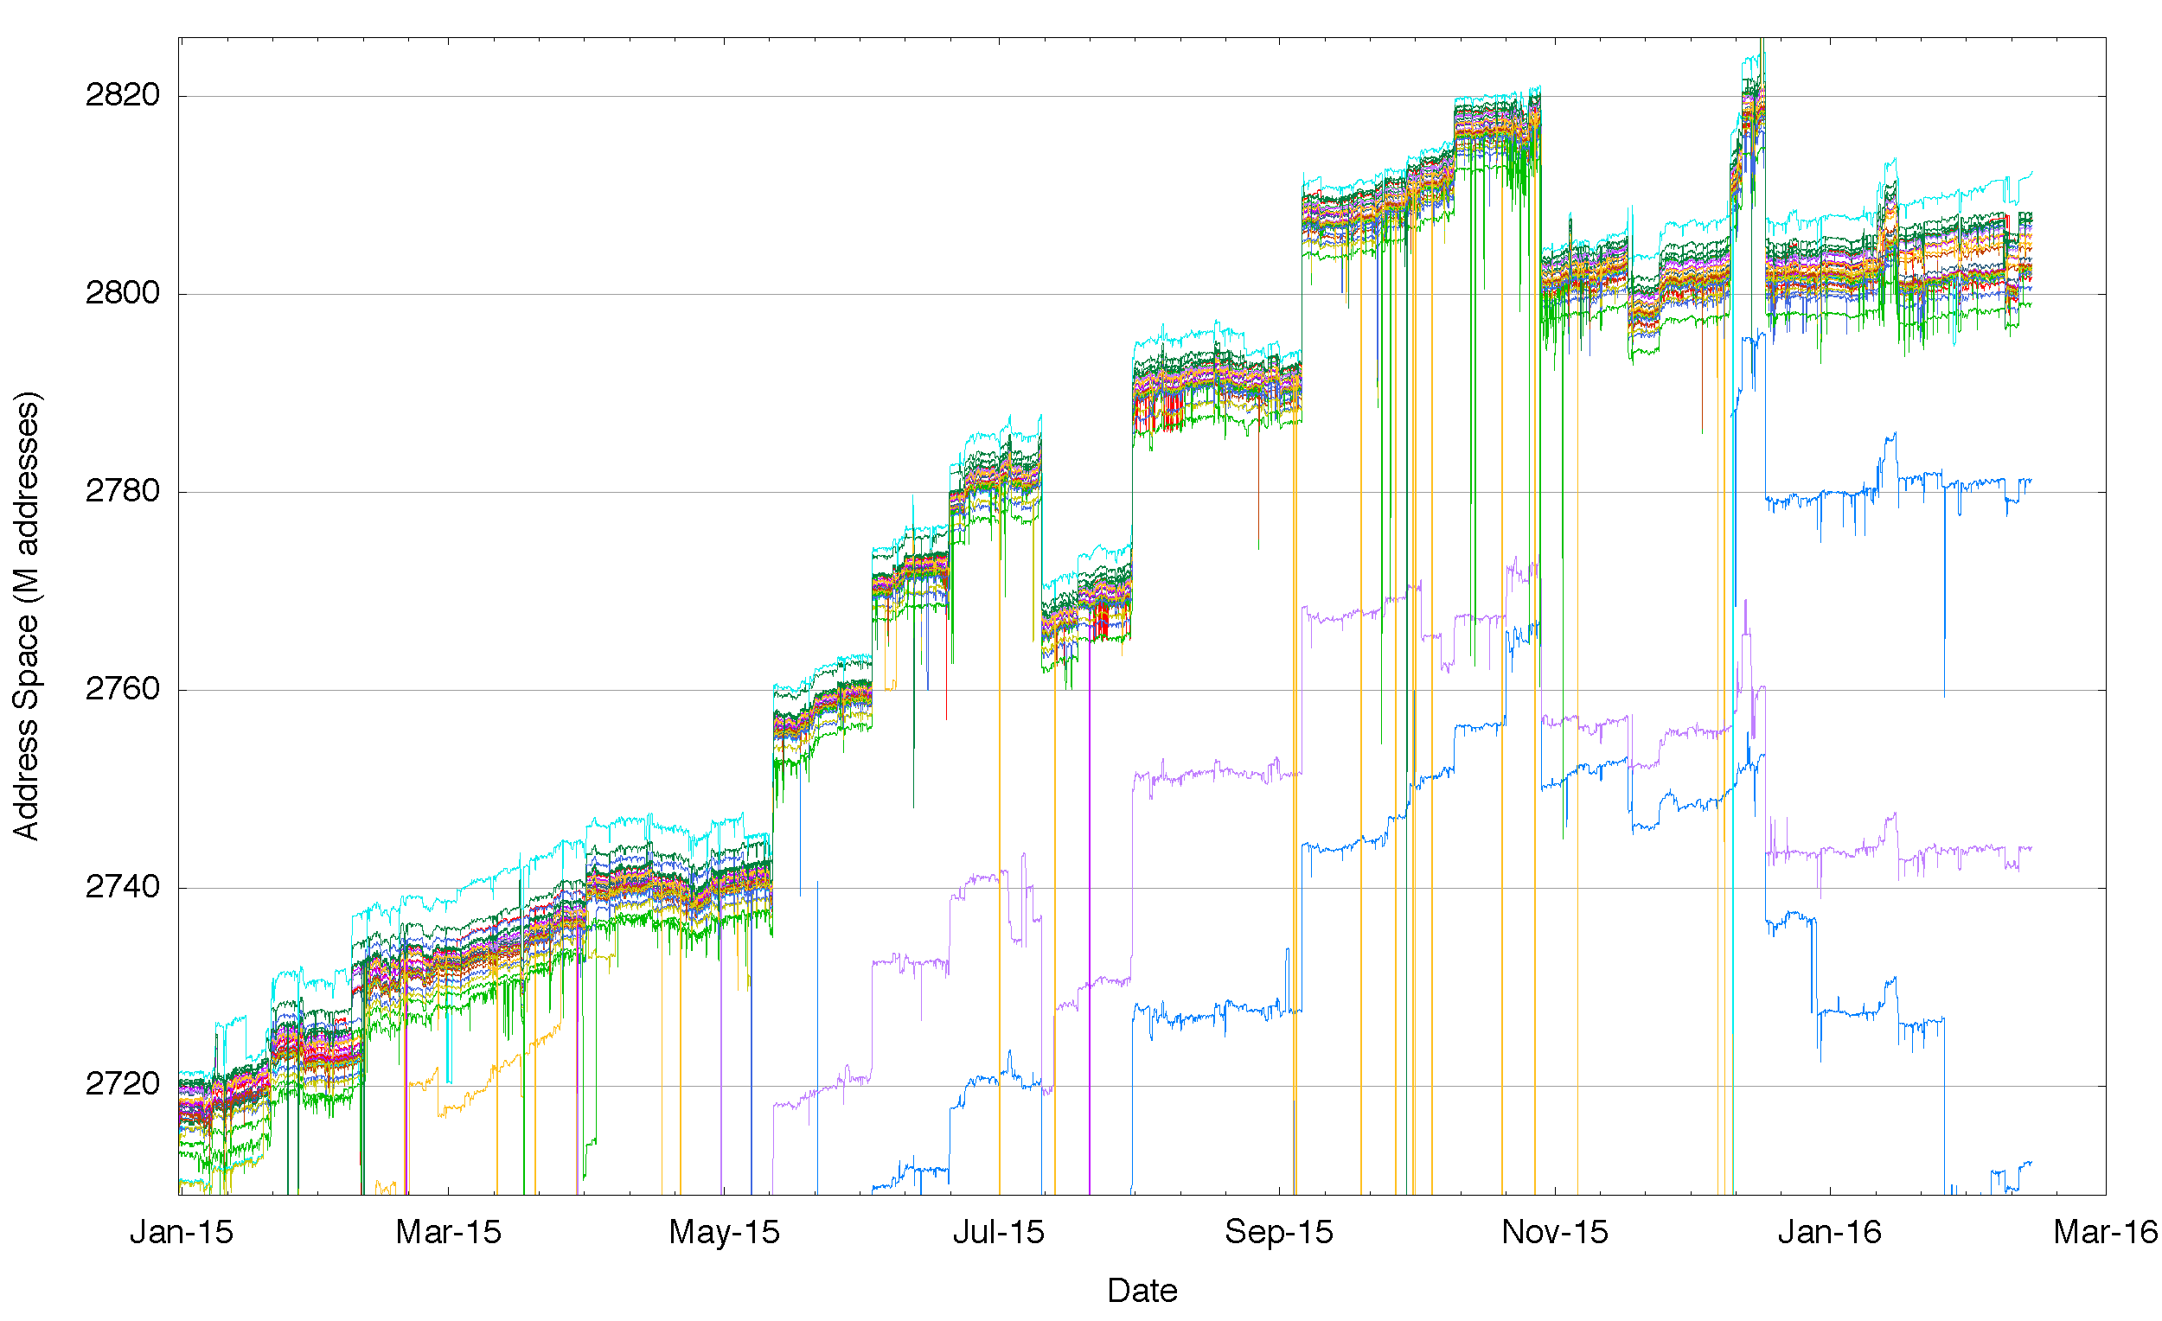Click the 2780 y-axis tick label
This screenshot has width=2162, height=1321.
(122, 491)
